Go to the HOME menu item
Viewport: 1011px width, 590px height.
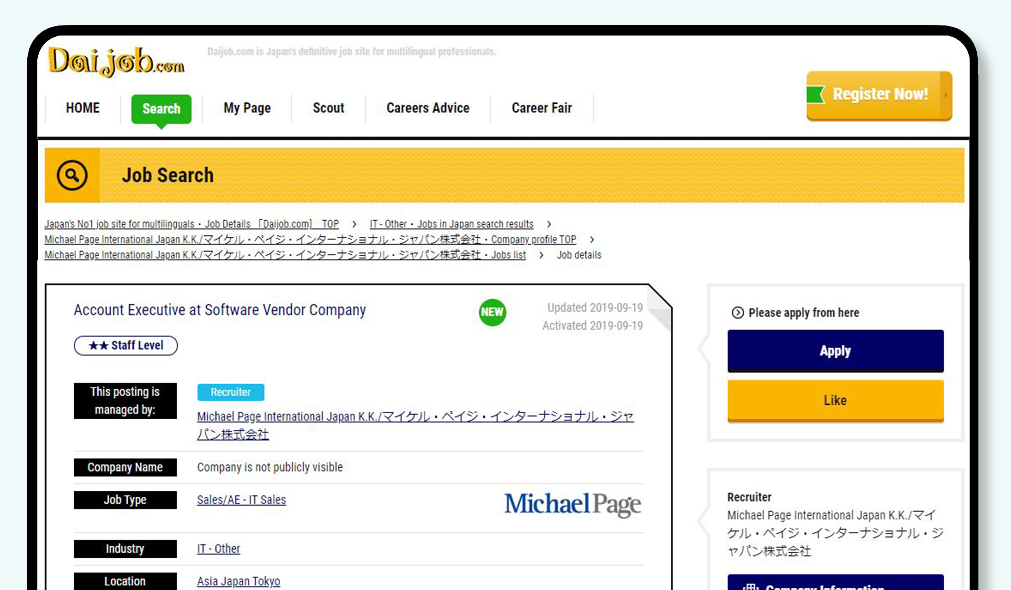tap(83, 108)
